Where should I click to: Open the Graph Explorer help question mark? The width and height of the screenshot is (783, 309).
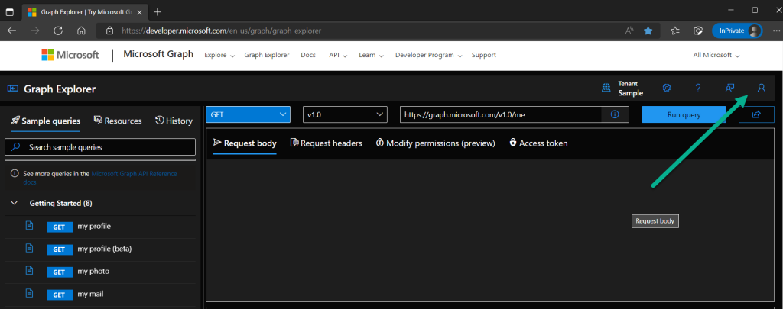point(698,89)
